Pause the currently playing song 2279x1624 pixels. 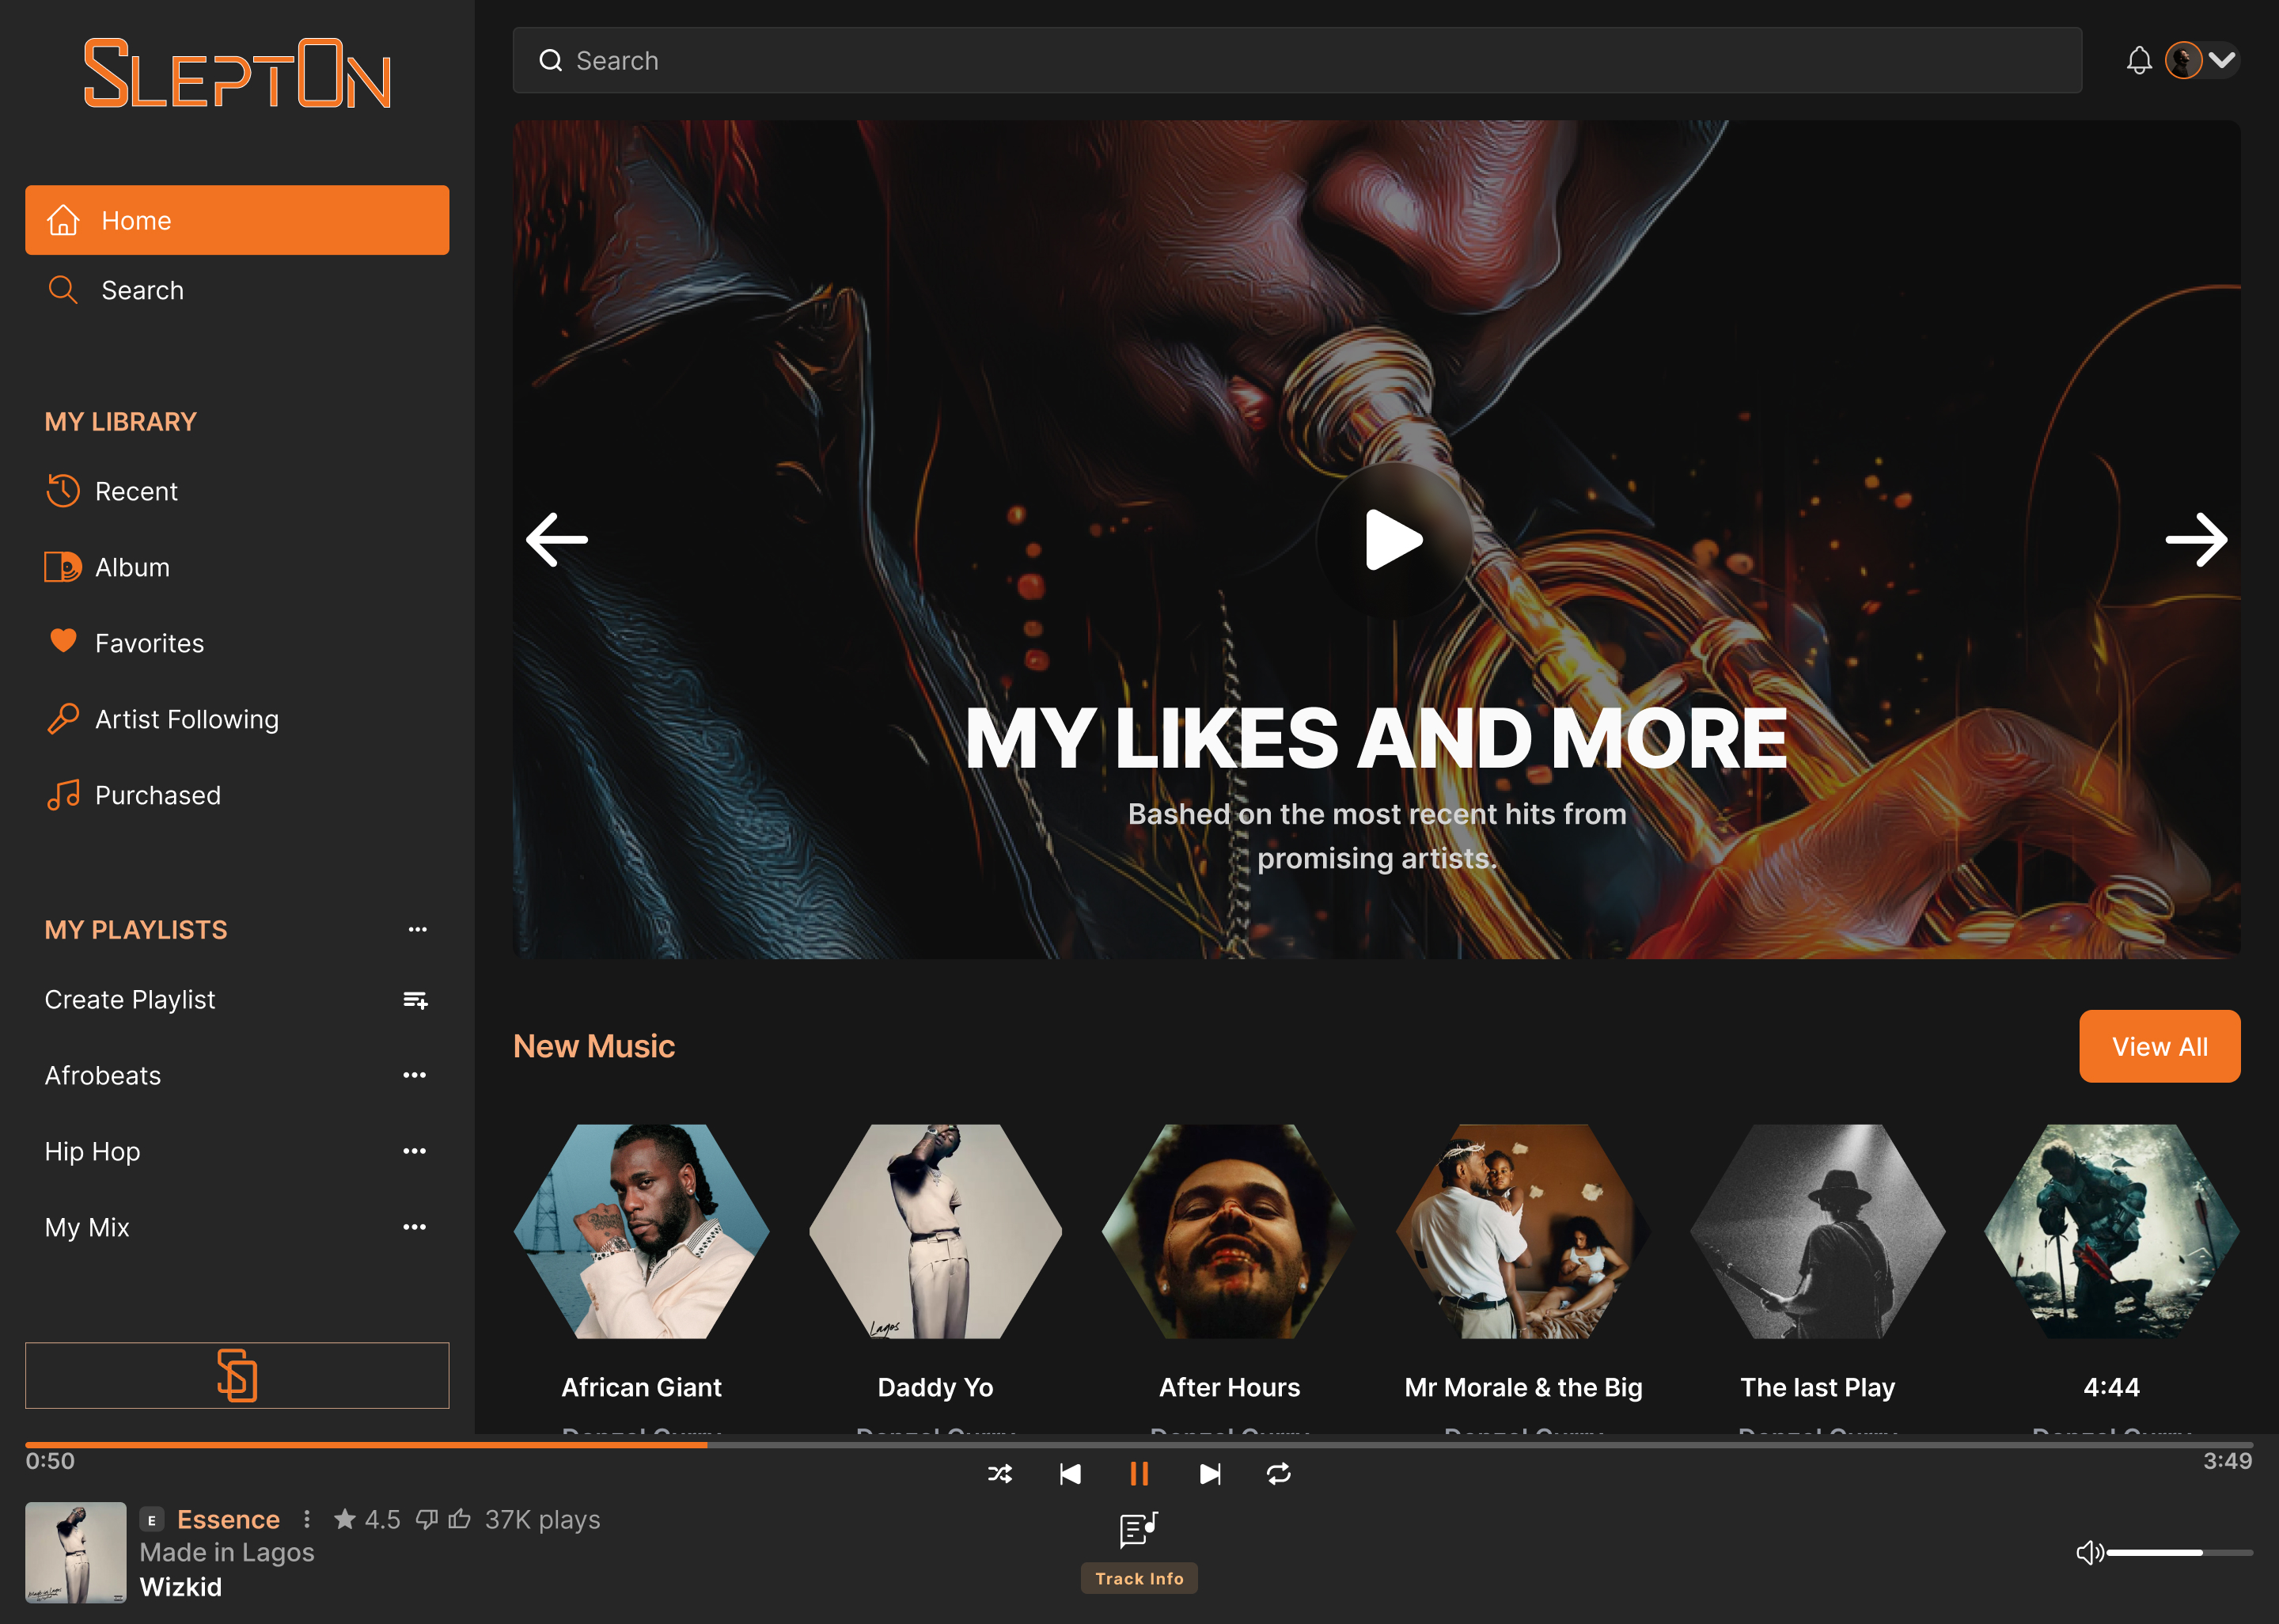click(x=1139, y=1474)
